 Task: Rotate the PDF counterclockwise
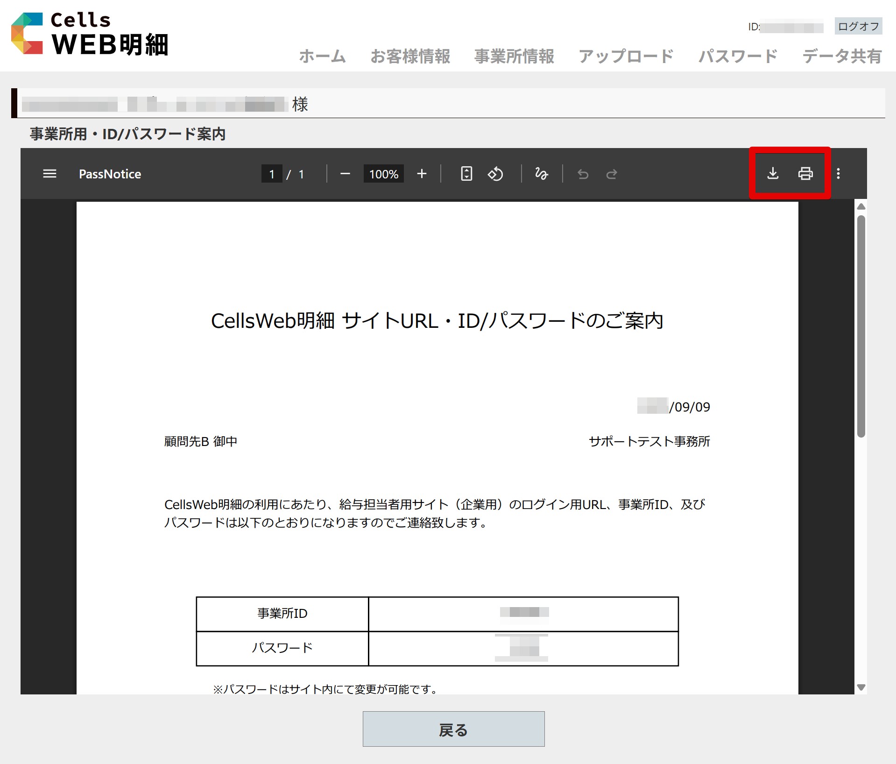(x=495, y=174)
